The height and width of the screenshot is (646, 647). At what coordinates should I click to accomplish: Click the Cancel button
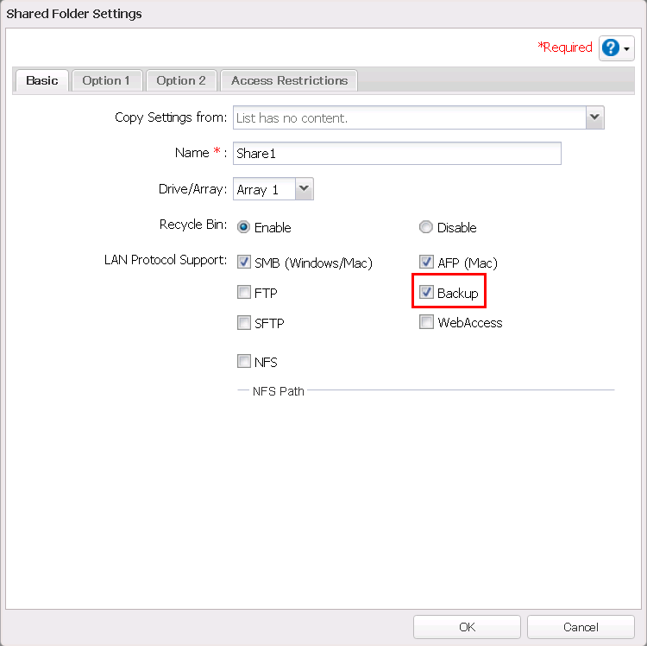[580, 627]
